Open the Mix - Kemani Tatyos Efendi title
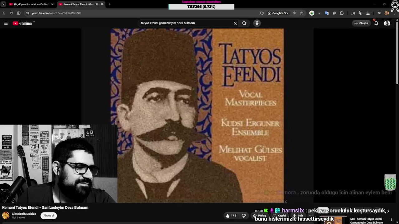 [367, 221]
